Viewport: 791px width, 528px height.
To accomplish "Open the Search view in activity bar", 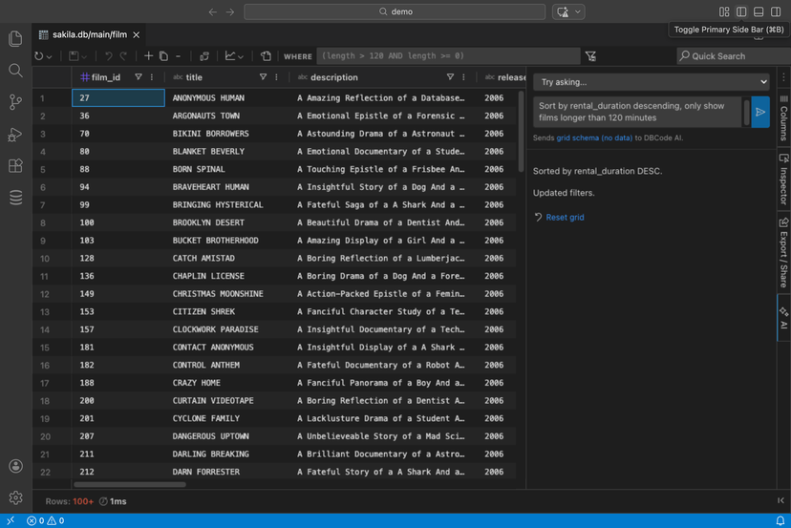I will tap(15, 71).
